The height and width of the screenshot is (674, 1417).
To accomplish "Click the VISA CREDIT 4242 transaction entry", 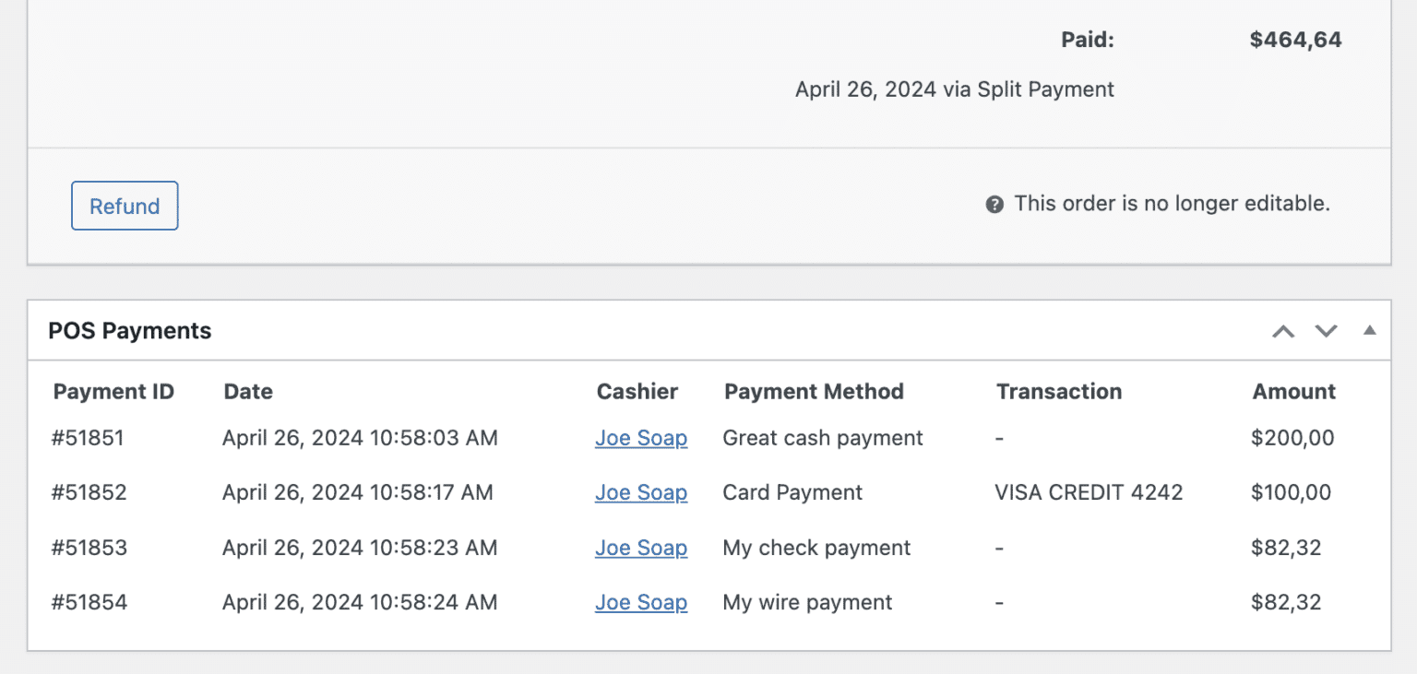I will (x=1089, y=492).
